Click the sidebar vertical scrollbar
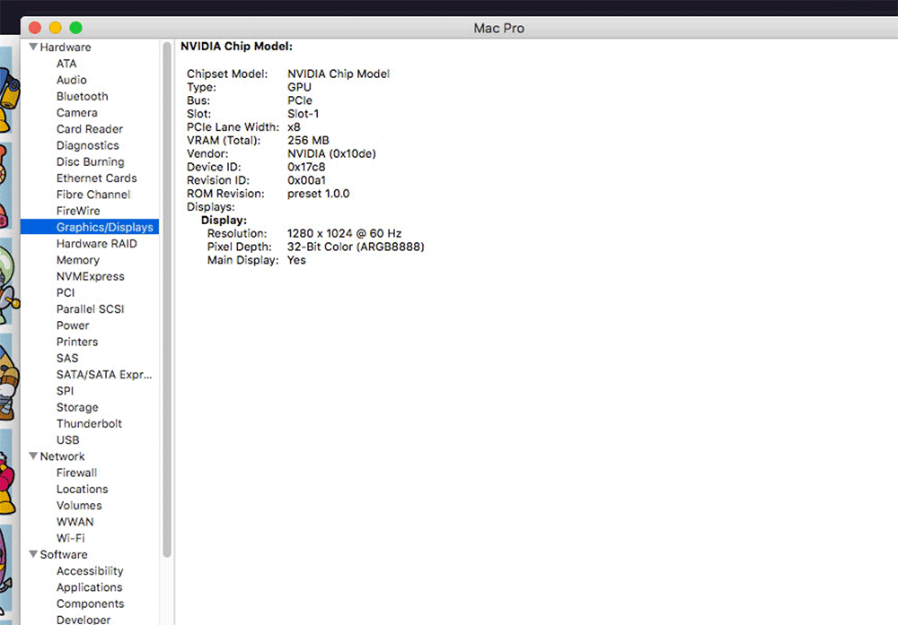 (167, 299)
